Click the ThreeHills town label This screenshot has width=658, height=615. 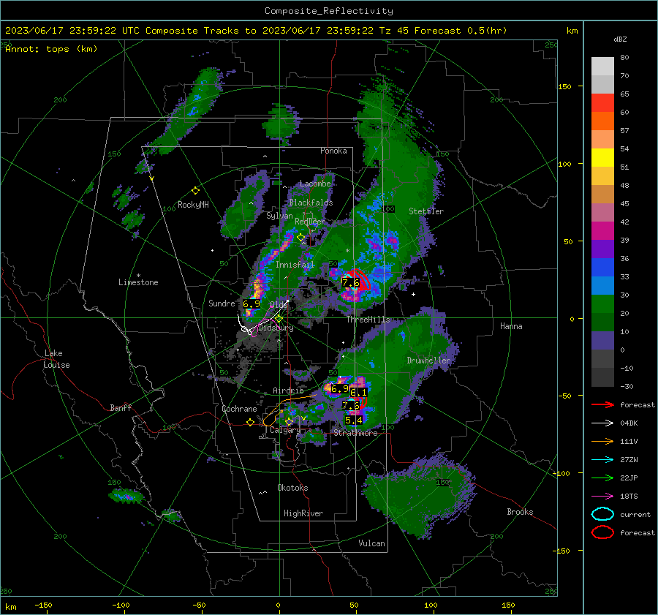(368, 320)
